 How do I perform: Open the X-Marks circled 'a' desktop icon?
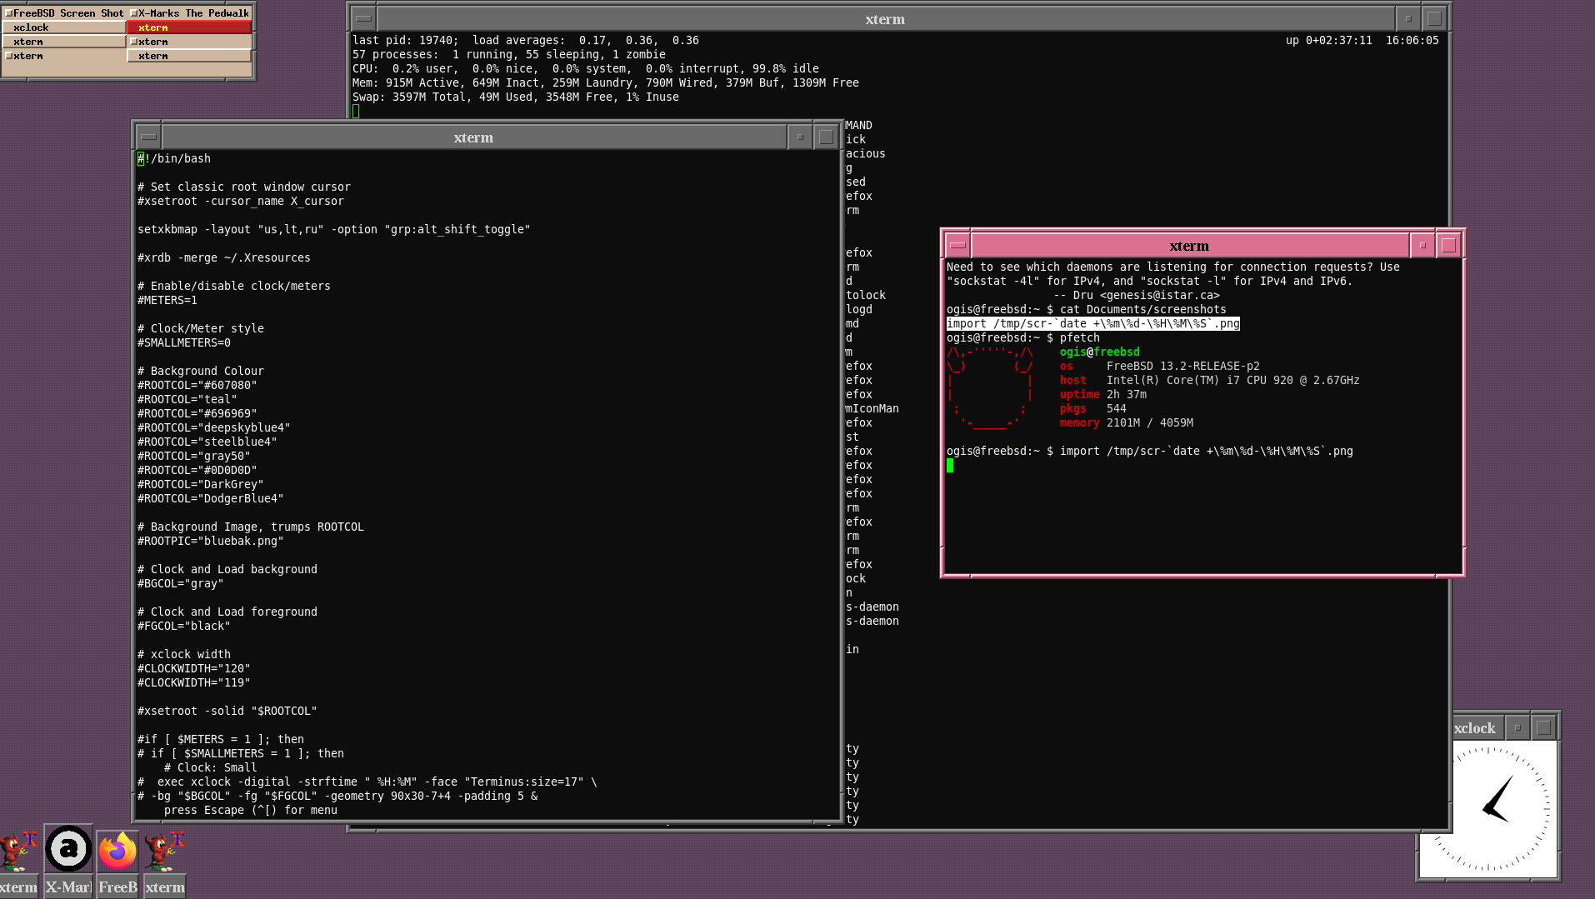click(x=68, y=849)
